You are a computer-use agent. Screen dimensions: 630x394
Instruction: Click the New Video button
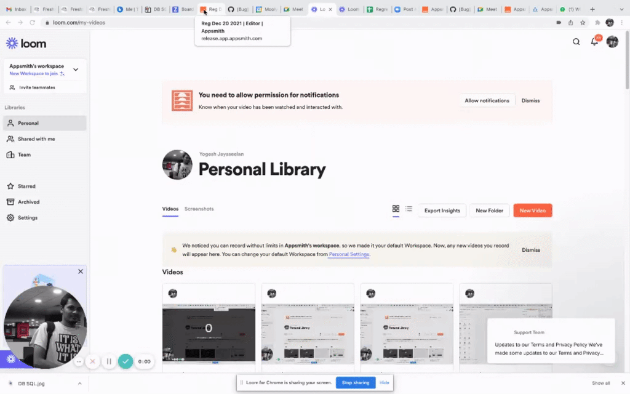pyautogui.click(x=532, y=211)
